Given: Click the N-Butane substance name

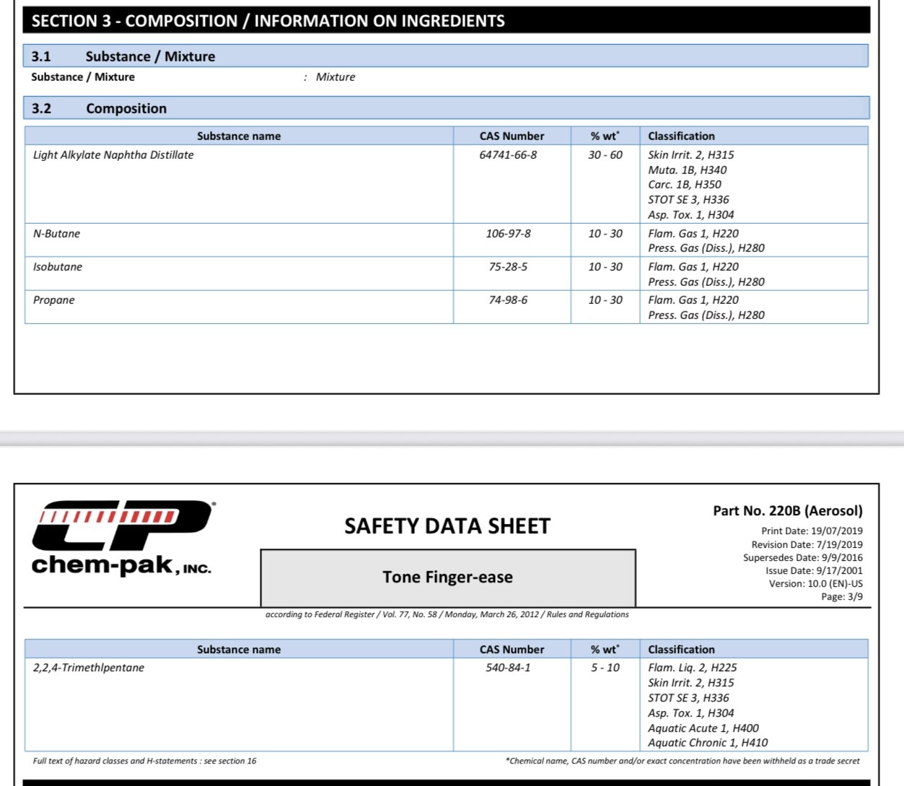Looking at the screenshot, I should click(56, 234).
